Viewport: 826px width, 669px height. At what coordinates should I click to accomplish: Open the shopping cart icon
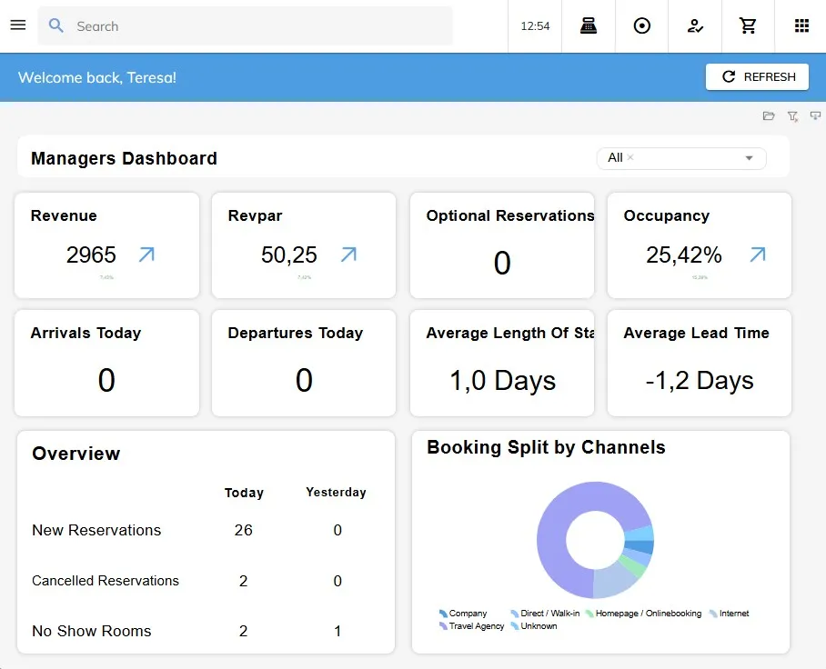[748, 25]
